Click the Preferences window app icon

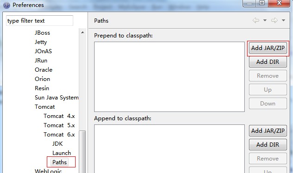click(x=7, y=5)
